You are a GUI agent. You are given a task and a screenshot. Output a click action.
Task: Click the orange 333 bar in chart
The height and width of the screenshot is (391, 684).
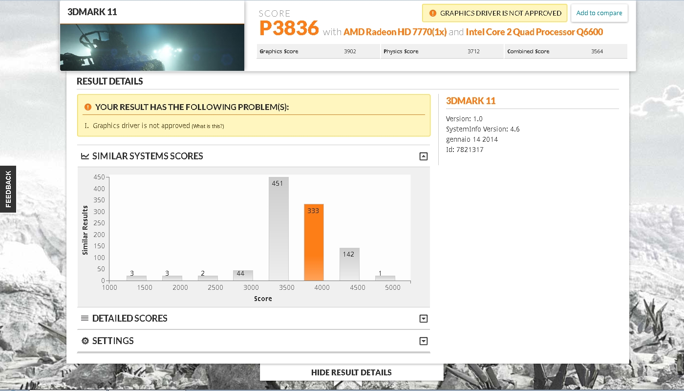pos(314,242)
